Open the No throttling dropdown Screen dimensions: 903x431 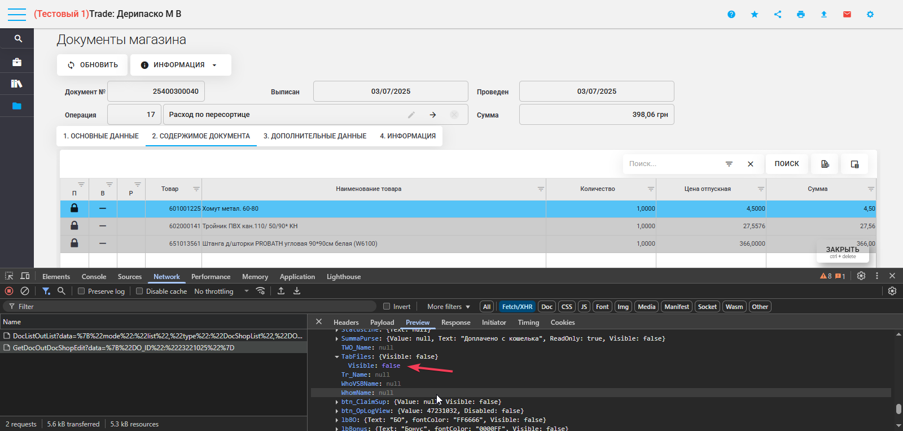[221, 291]
